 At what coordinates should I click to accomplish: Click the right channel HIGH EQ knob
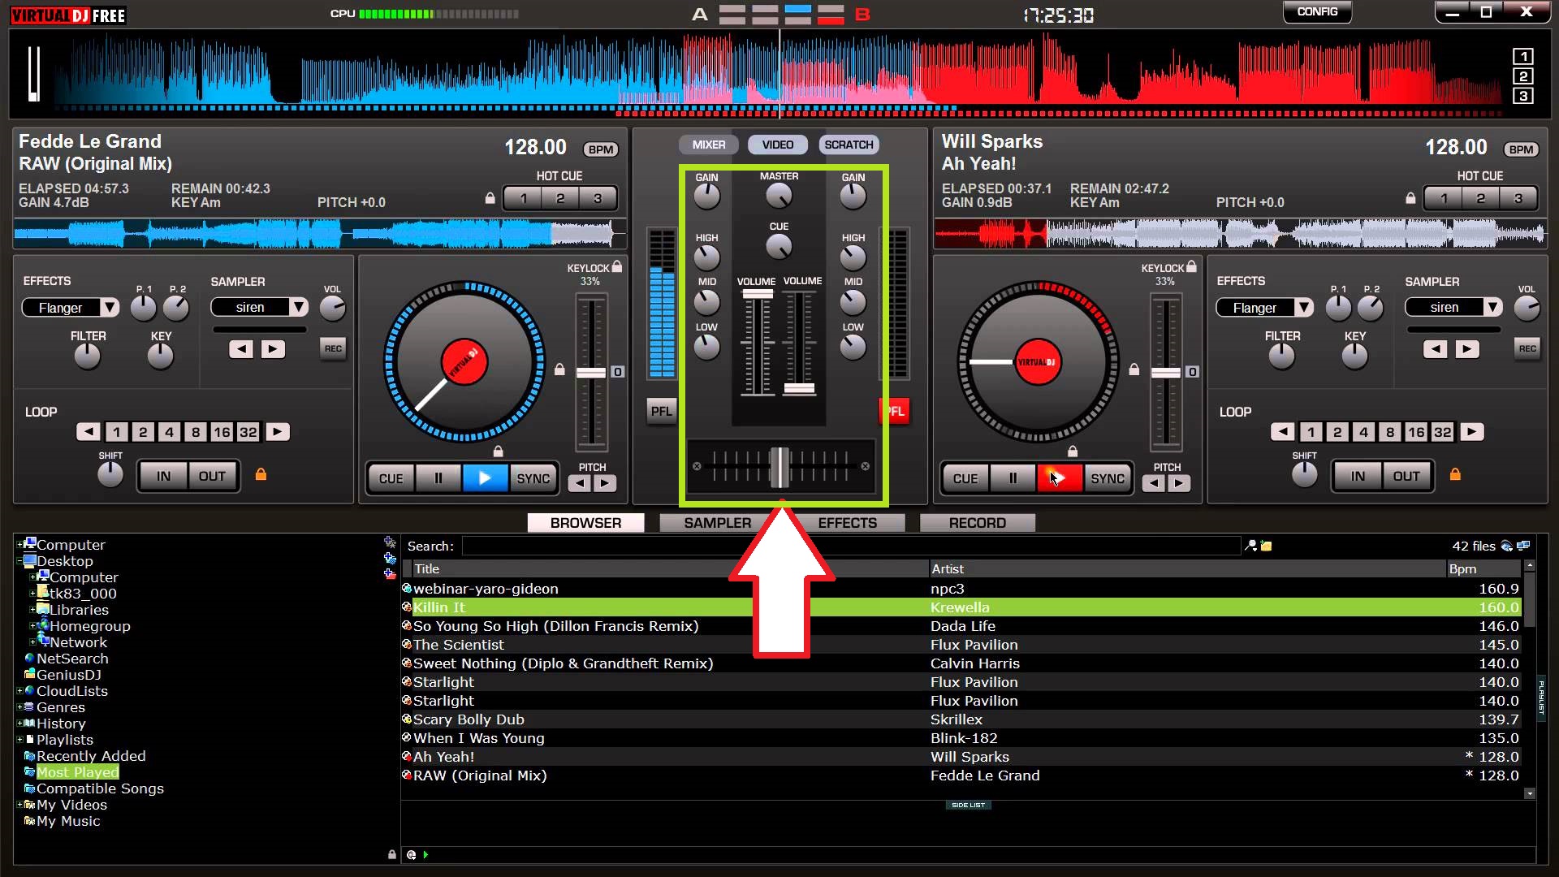(853, 257)
